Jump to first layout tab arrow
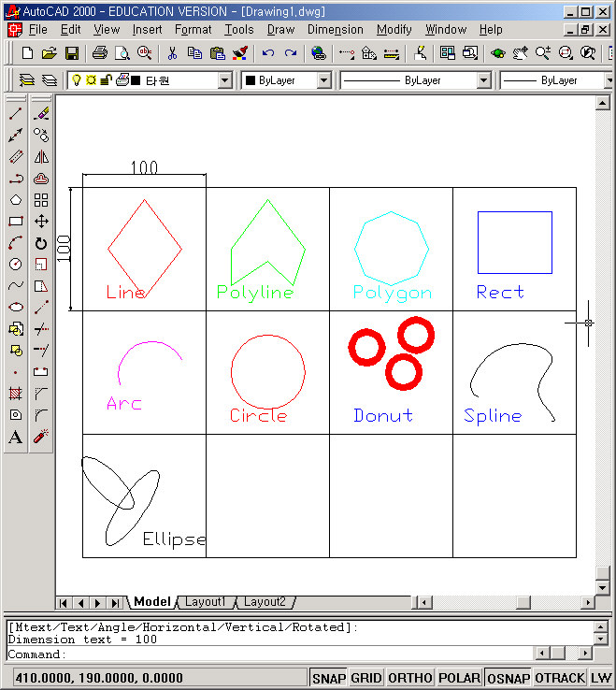Viewport: 616px width, 690px height. 63,603
